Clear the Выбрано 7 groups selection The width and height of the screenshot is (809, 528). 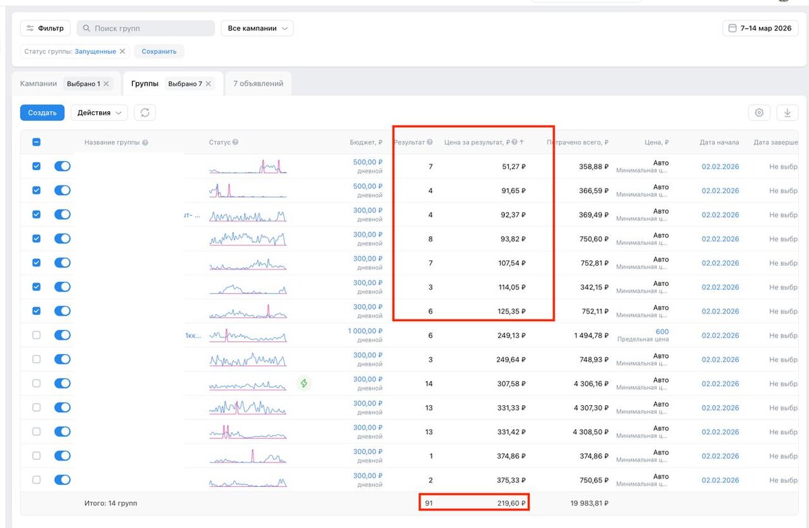tap(208, 84)
